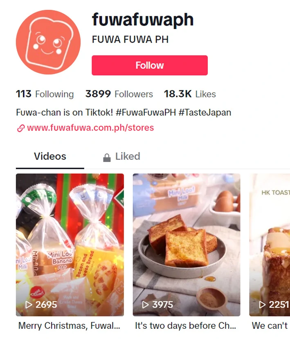Click play icon beside 3975 views
The image size is (290, 339).
tap(145, 305)
